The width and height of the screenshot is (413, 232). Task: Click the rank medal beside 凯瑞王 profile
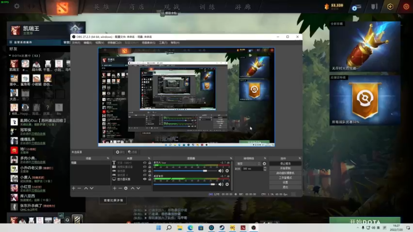pos(75,29)
